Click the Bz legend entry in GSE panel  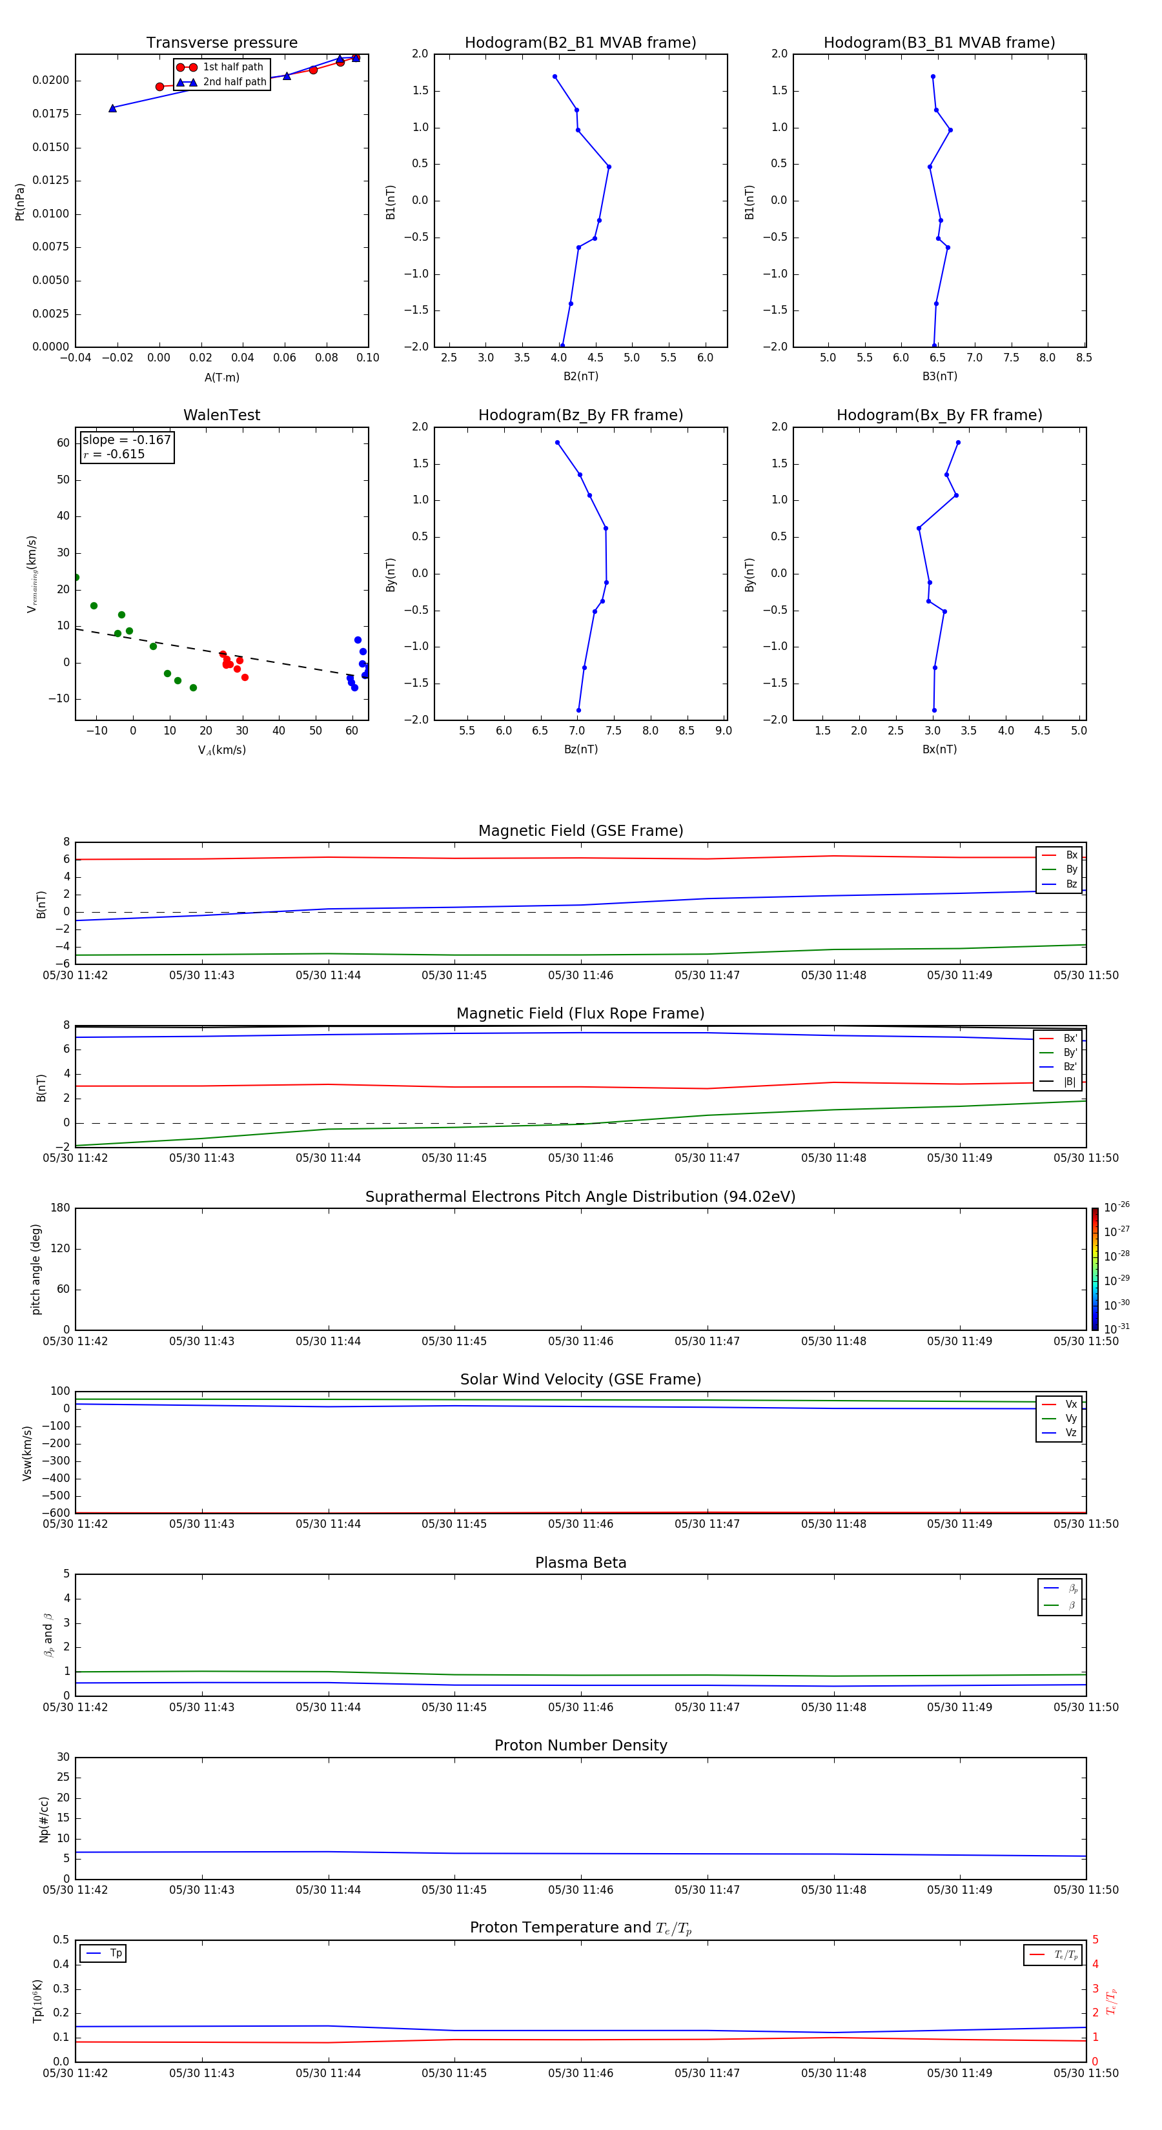tap(1059, 884)
